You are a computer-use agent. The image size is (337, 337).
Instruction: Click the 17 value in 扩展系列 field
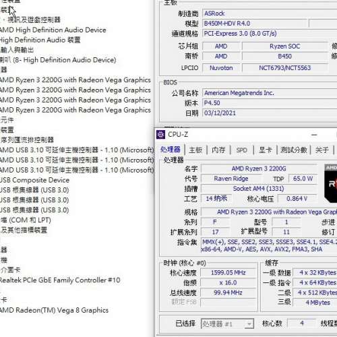coord(215,232)
